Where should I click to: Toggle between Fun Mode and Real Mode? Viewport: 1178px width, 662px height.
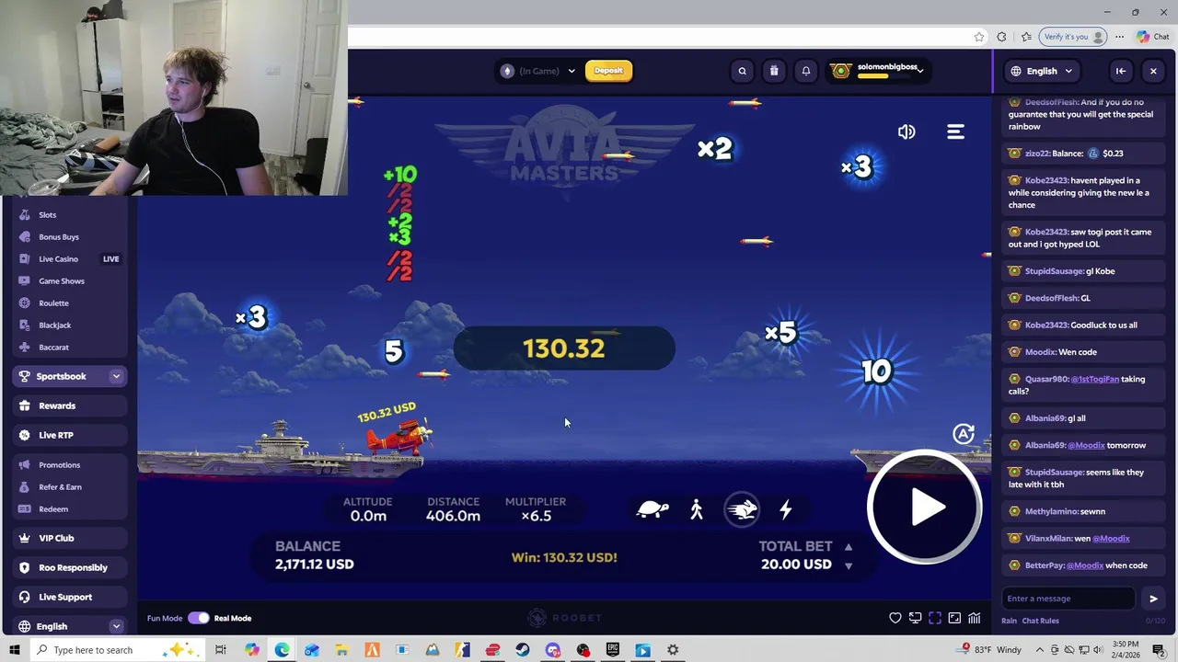tap(199, 618)
